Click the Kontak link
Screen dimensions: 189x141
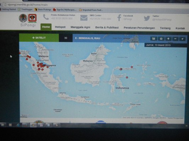click(180, 28)
